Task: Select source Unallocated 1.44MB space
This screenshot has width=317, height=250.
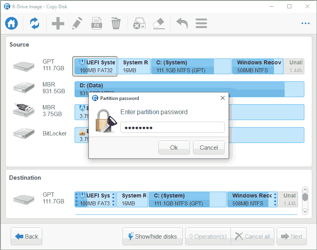Action: click(294, 66)
